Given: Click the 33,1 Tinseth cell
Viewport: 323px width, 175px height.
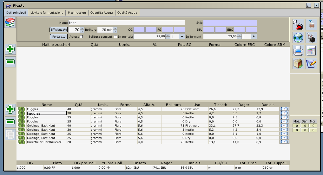Looking at the screenshot, I should [x=220, y=126].
